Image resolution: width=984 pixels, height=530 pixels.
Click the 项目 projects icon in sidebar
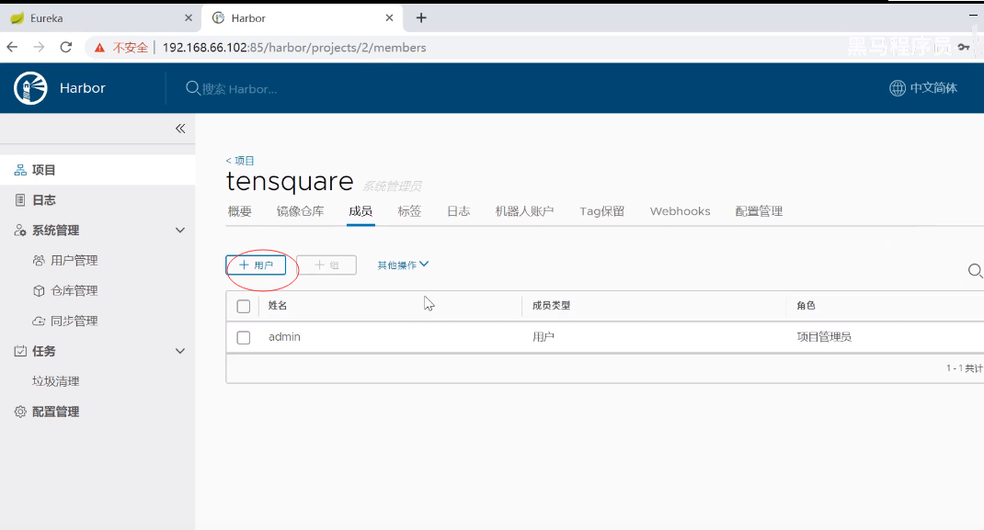click(20, 170)
